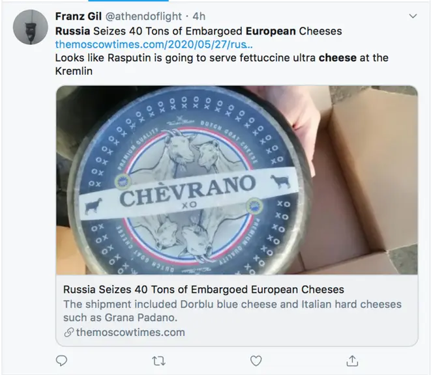Open the Franz Gil display name
Viewport: 431px width, 375px height.
[78, 16]
